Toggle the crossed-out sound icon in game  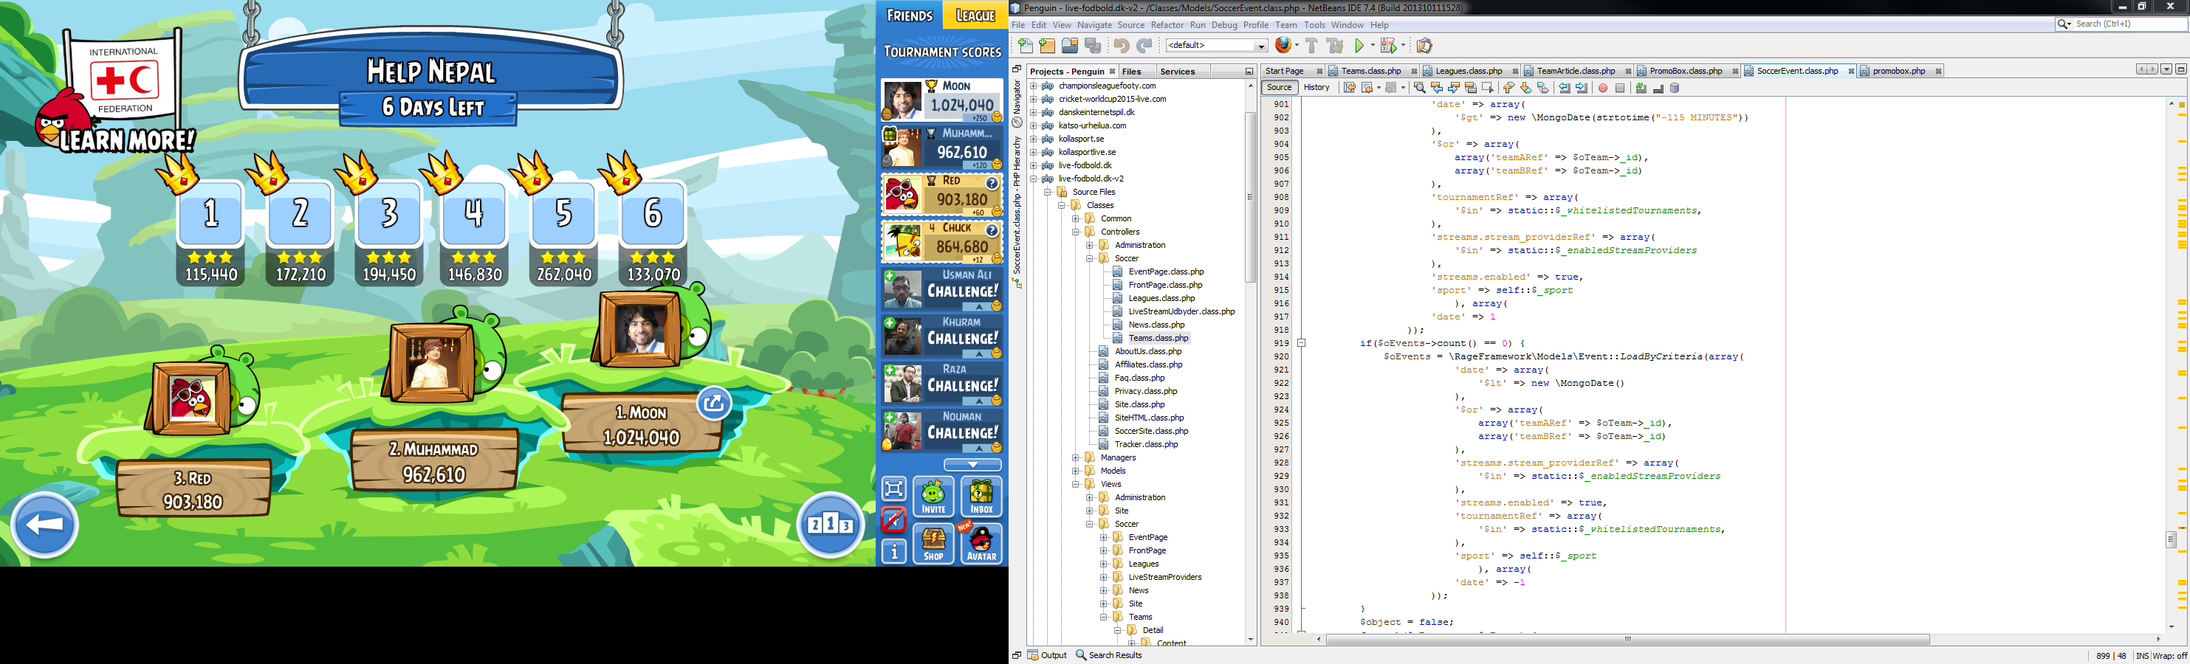[893, 519]
